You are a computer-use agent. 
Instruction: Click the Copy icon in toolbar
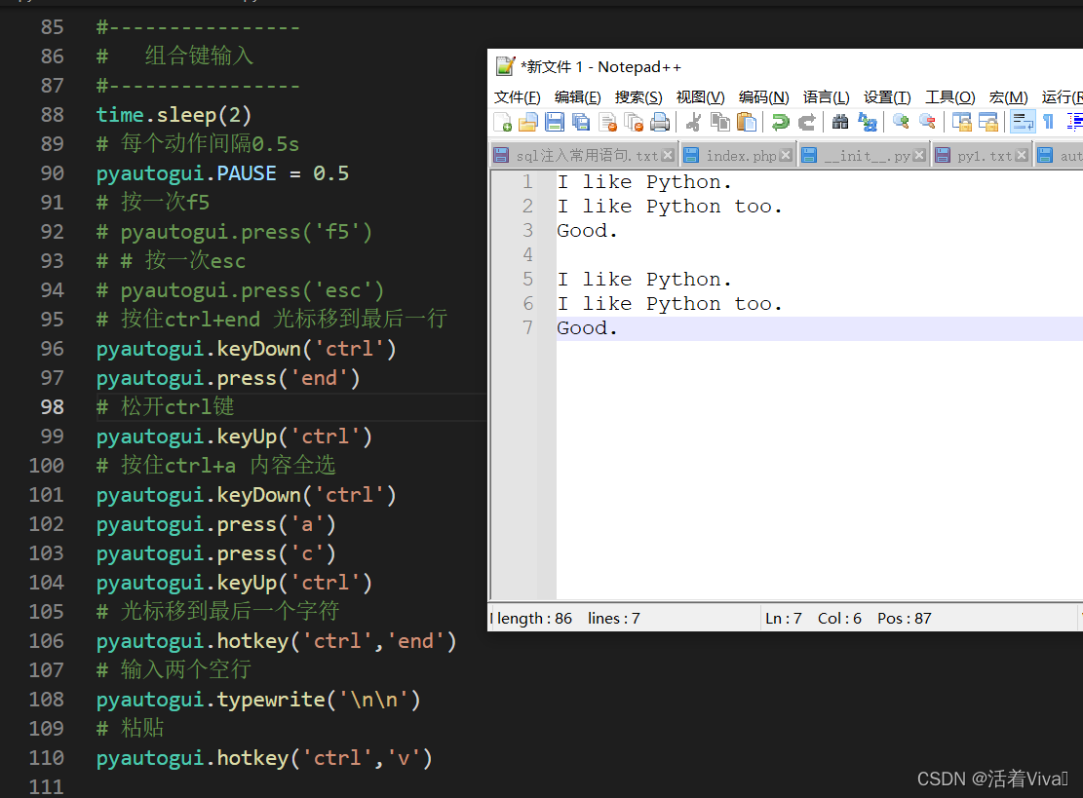point(719,122)
